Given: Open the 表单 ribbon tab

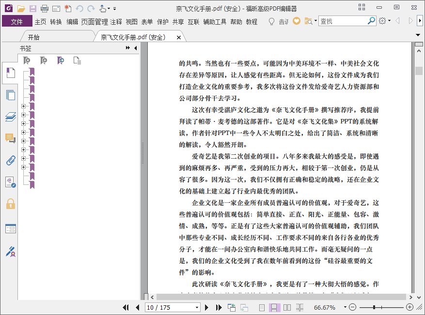Looking at the screenshot, I should point(147,22).
